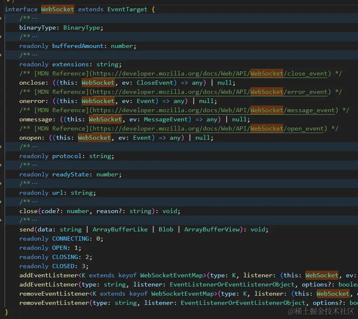Click EventTarget in the extends clause
This screenshot has height=319, width=358.
127,9
